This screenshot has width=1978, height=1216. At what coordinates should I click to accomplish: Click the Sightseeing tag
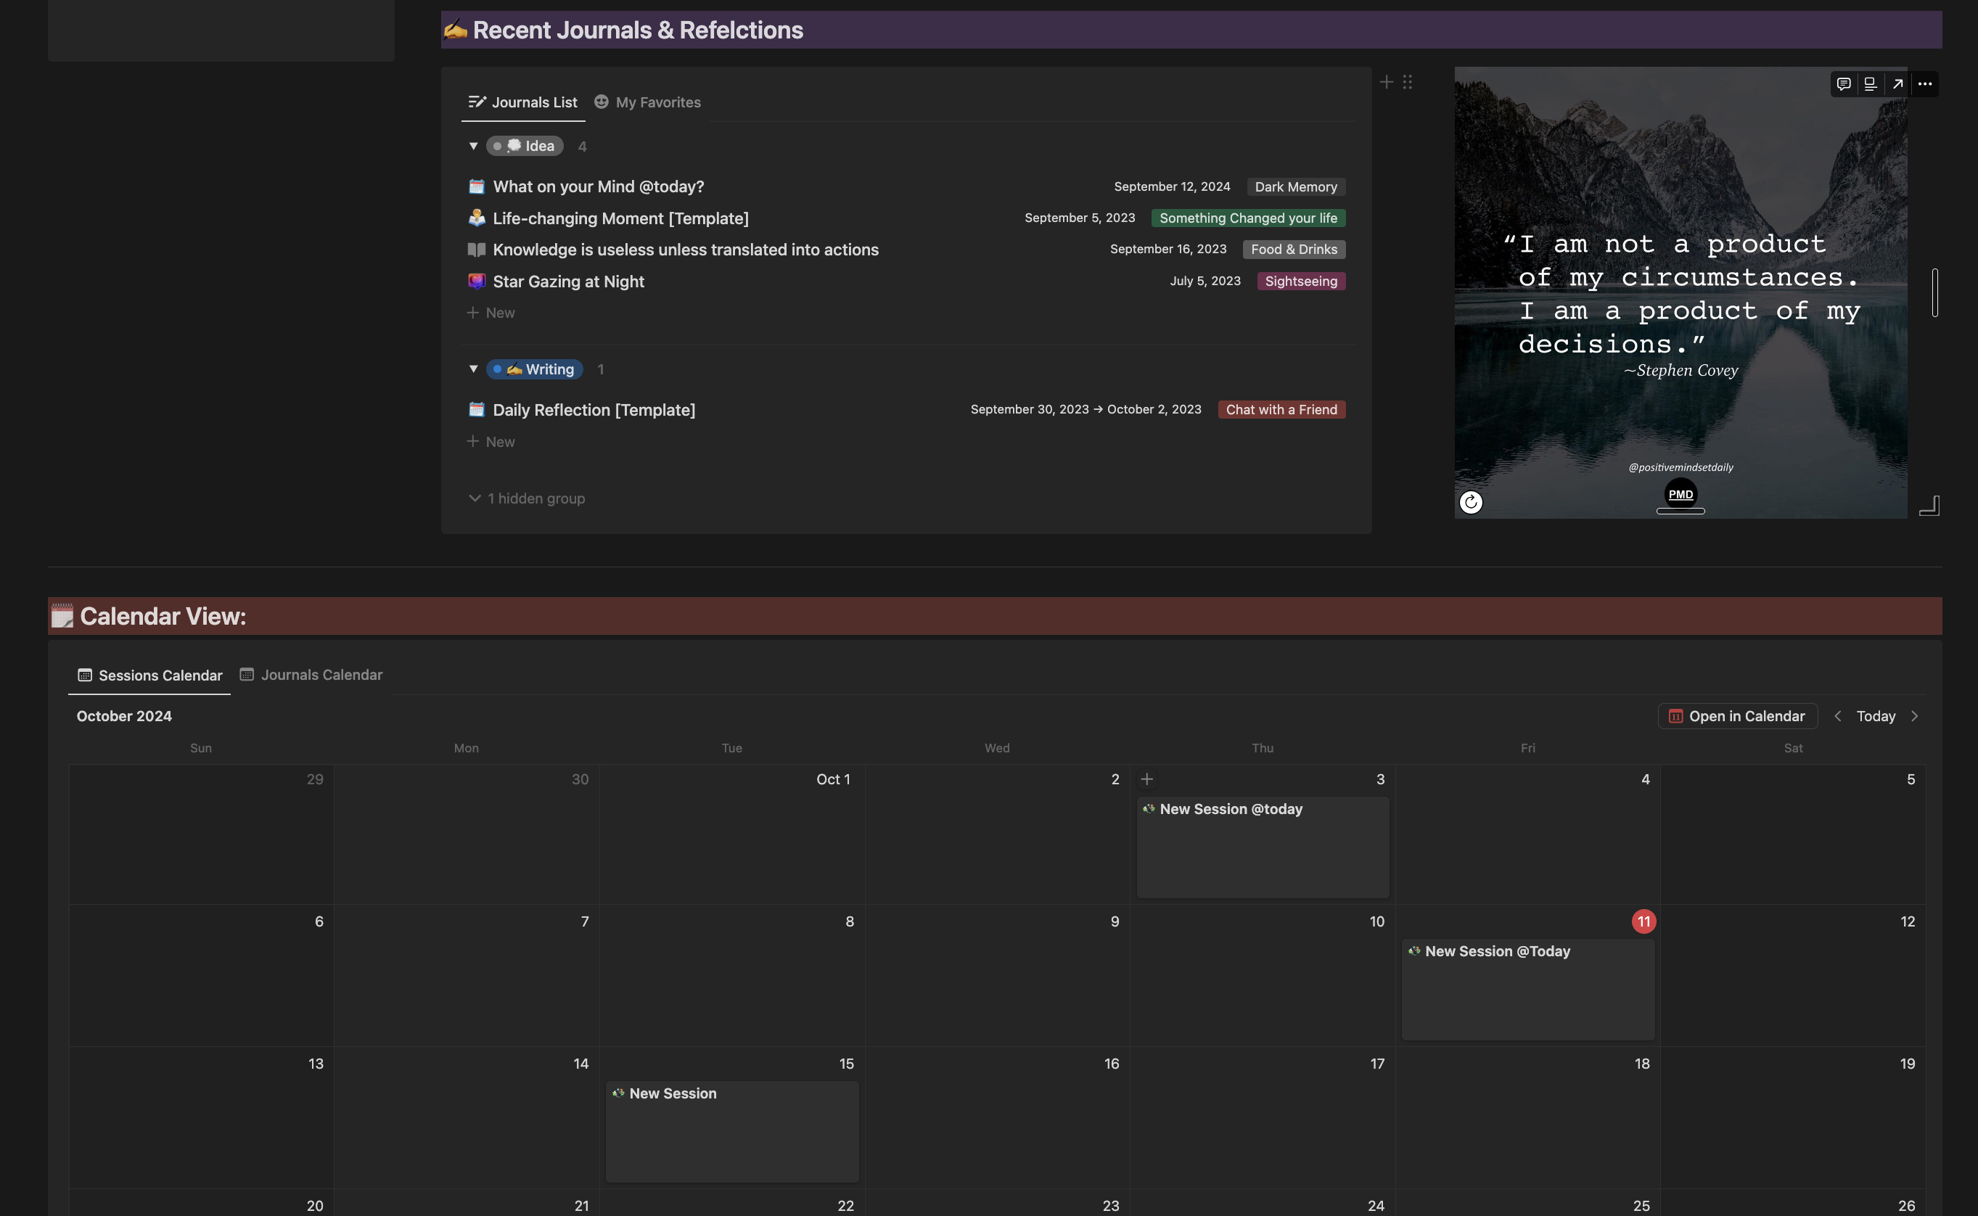[x=1302, y=281]
